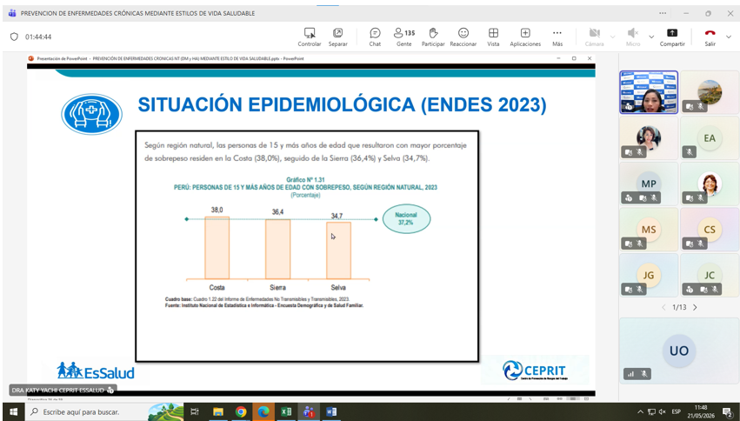Open Task View on the taskbar
740x421 pixels.
tap(195, 412)
